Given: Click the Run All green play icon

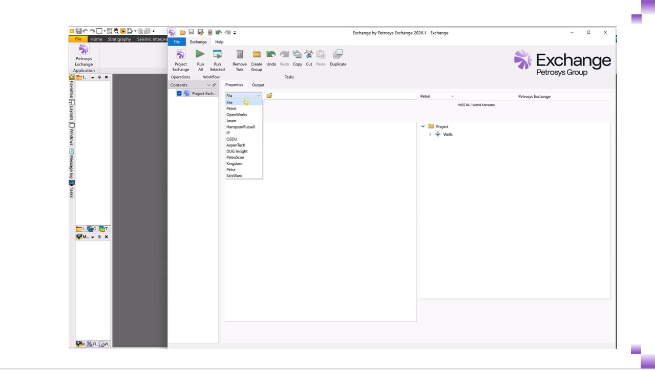Looking at the screenshot, I should point(200,54).
